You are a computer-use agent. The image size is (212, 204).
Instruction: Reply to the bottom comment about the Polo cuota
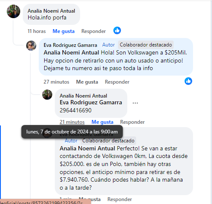click(x=120, y=199)
